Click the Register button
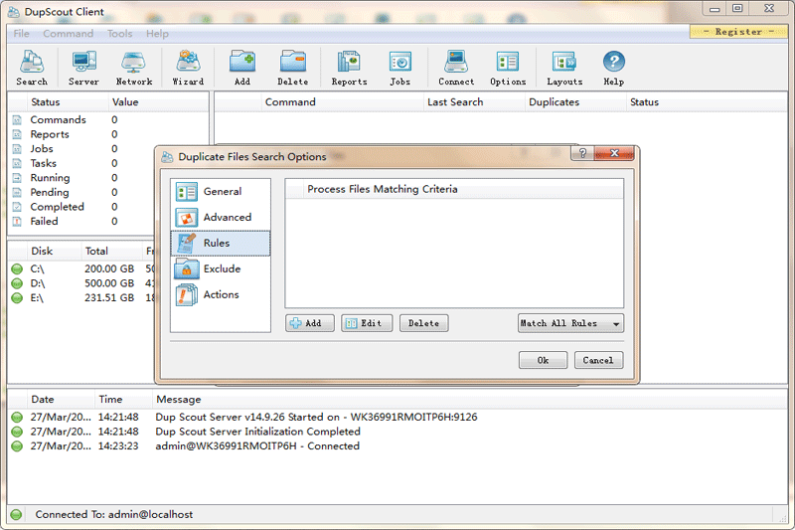The width and height of the screenshot is (795, 530). [x=738, y=32]
